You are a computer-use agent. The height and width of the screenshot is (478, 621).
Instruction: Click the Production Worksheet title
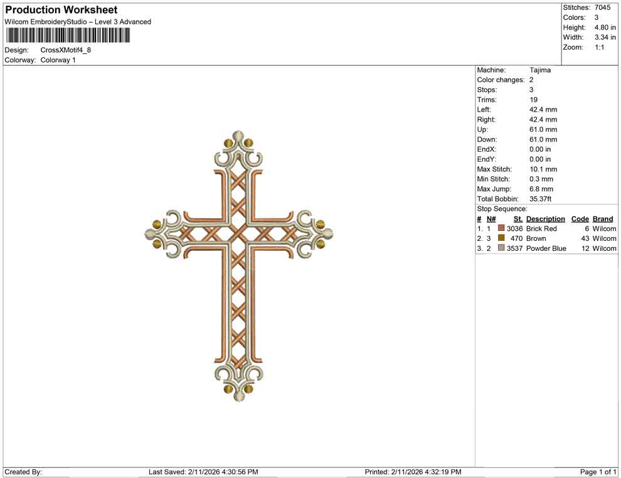pyautogui.click(x=60, y=9)
